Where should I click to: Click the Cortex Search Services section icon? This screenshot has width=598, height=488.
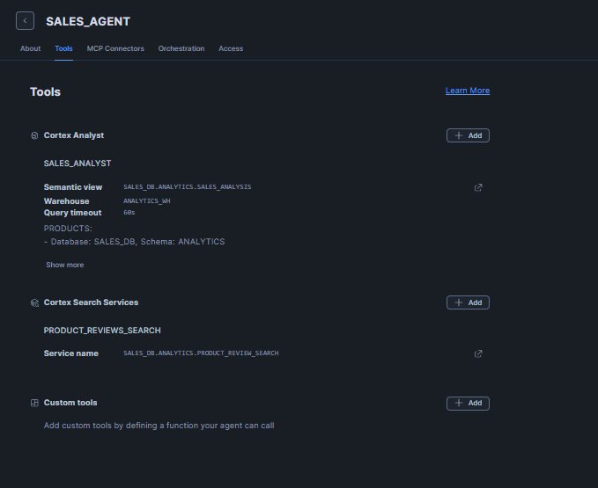coord(34,302)
